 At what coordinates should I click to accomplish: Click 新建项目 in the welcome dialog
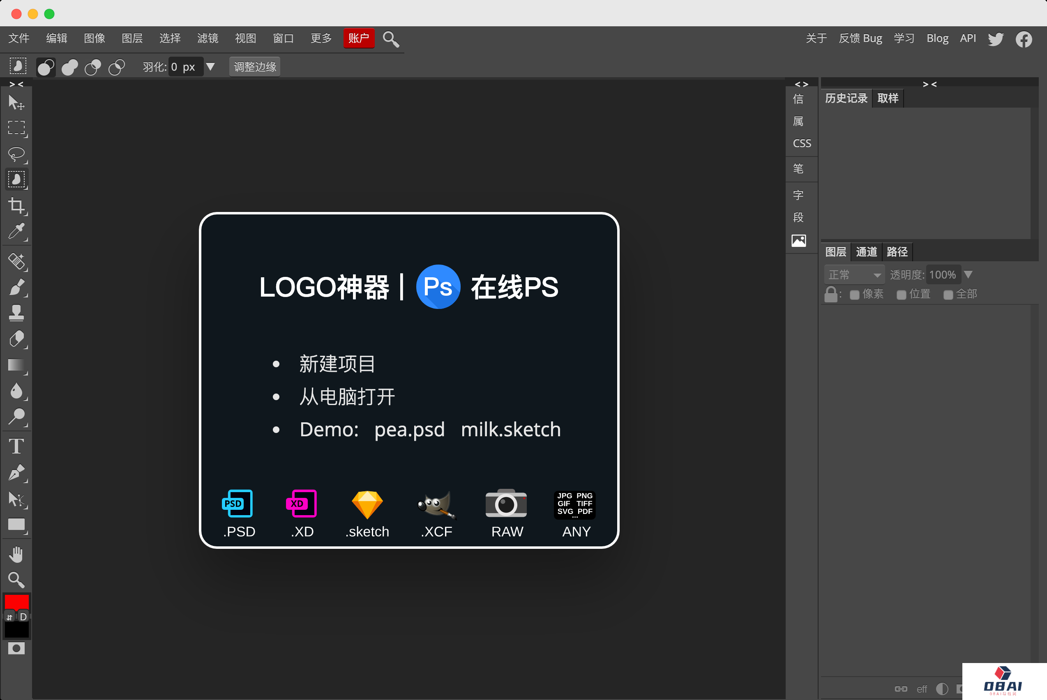tap(337, 364)
